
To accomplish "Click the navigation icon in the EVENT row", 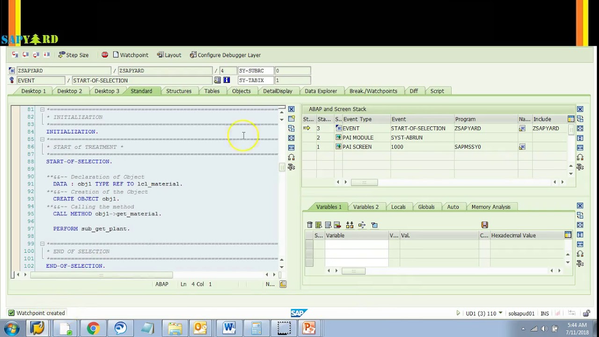I will 522,128.
